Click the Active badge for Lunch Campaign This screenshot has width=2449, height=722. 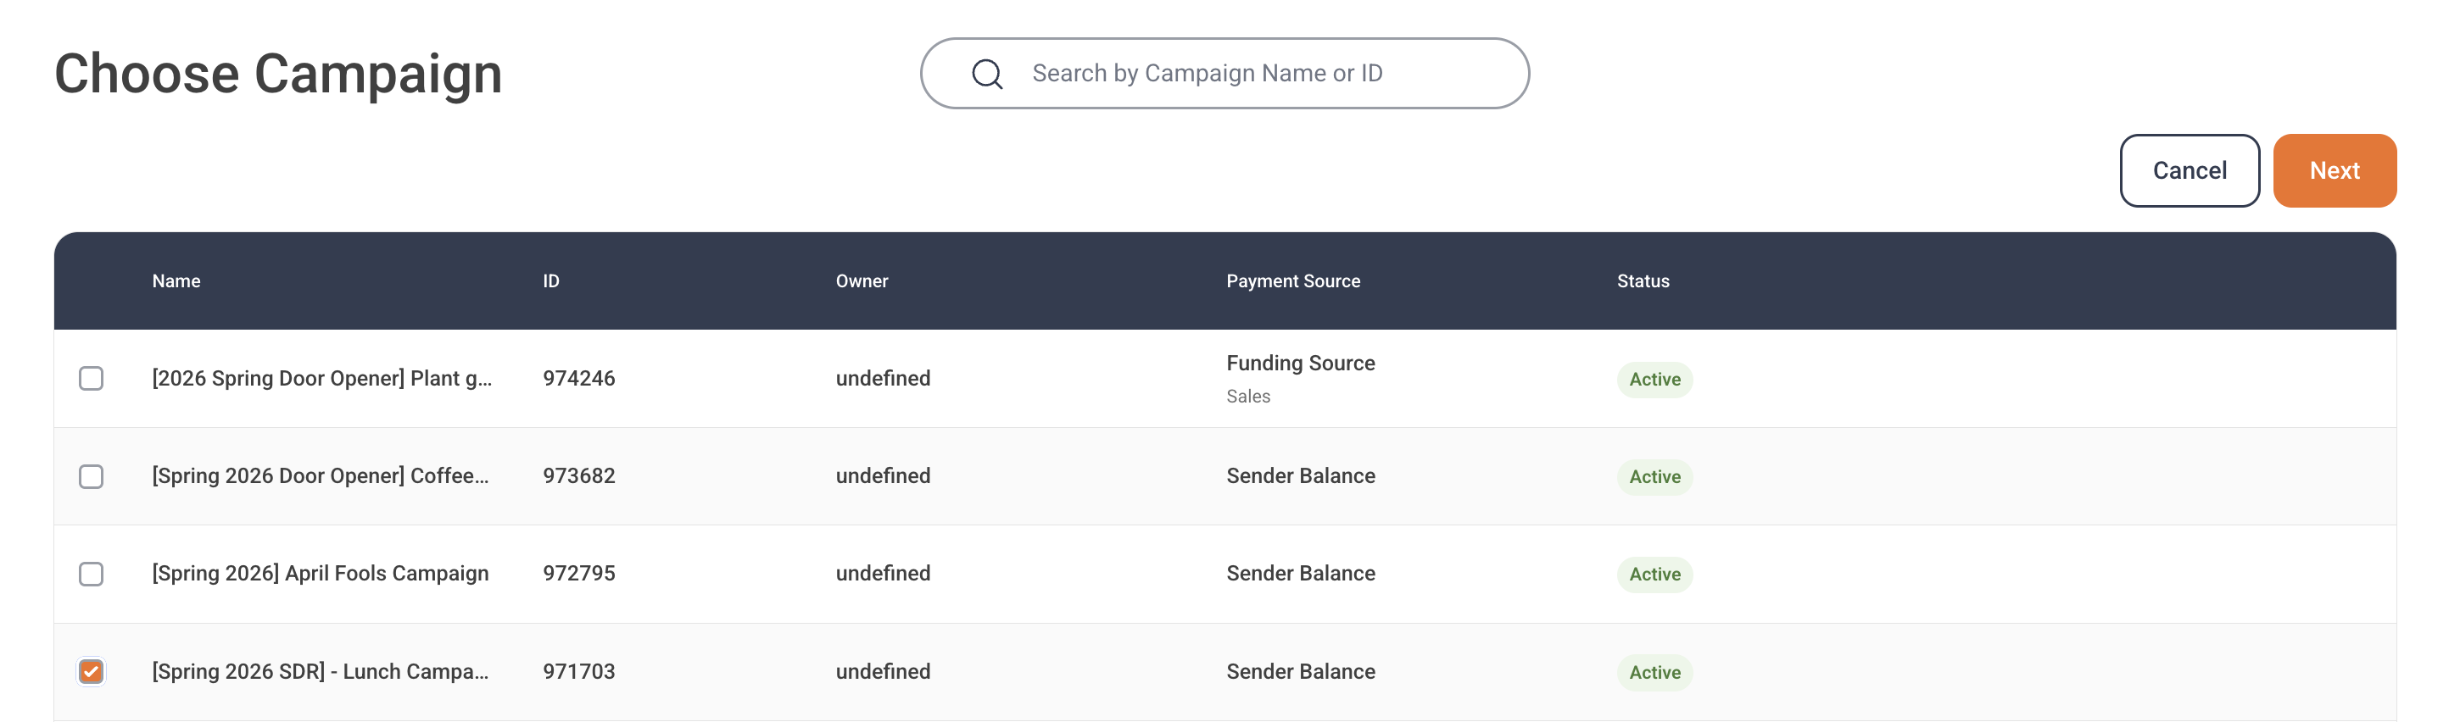tap(1654, 672)
